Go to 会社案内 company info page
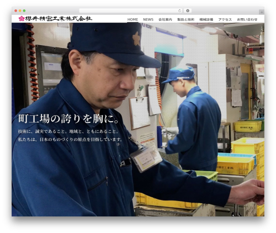 click(x=165, y=19)
